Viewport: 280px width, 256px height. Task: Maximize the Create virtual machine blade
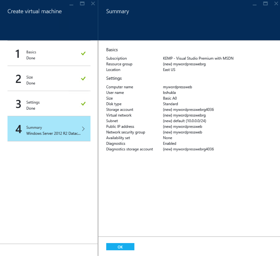pos(82,3)
